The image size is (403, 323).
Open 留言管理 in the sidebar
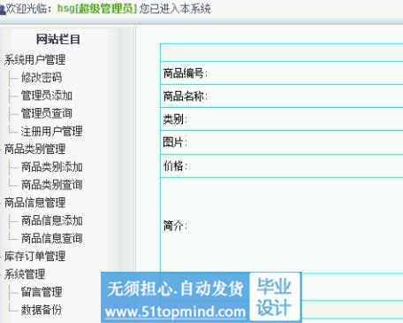[x=42, y=292]
